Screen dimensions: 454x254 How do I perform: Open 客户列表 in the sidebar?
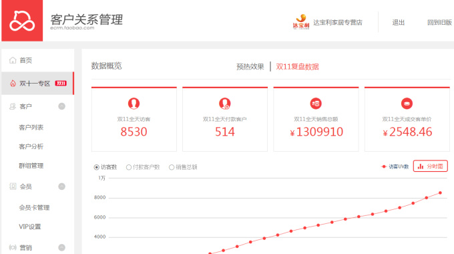pyautogui.click(x=31, y=128)
